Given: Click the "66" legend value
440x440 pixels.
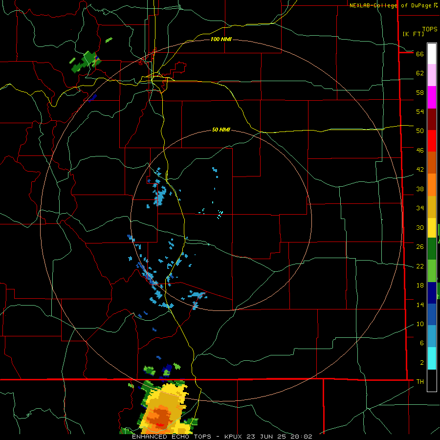Looking at the screenshot, I should [x=420, y=54].
